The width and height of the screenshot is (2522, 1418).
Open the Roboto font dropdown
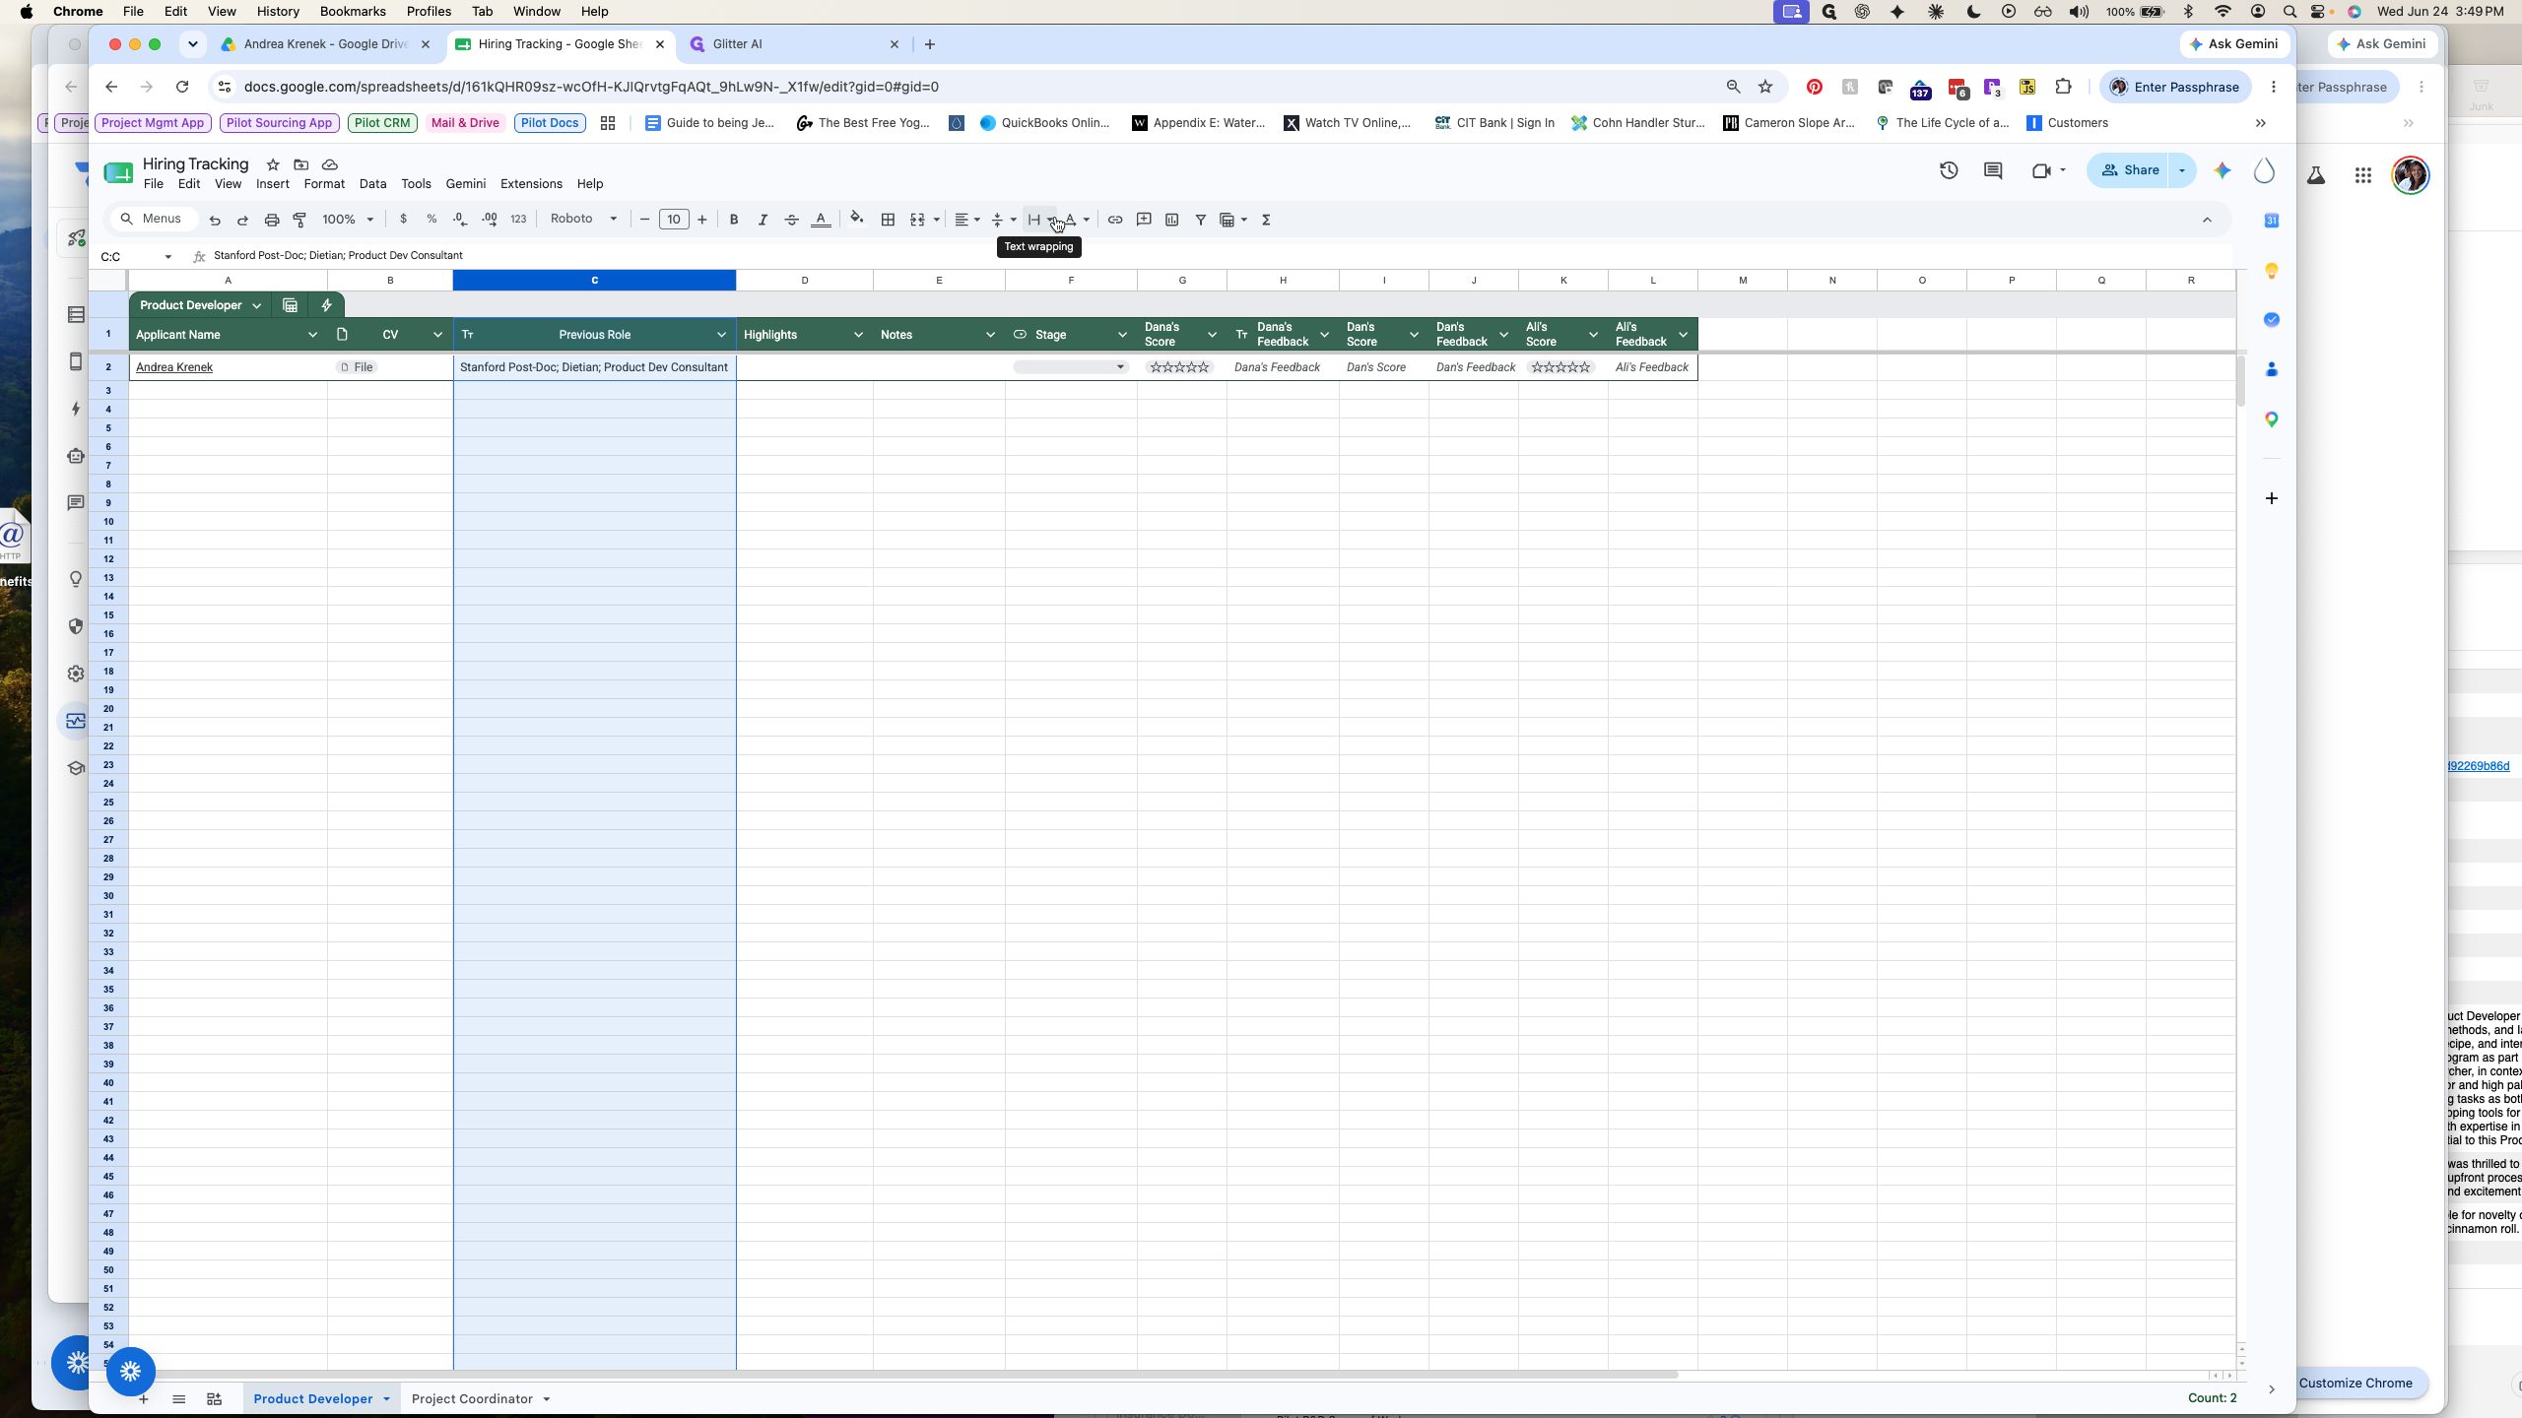coord(583,219)
